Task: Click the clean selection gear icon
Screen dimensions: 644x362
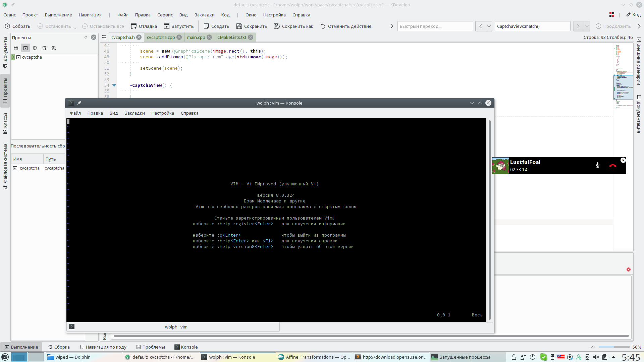Action: coord(54,48)
